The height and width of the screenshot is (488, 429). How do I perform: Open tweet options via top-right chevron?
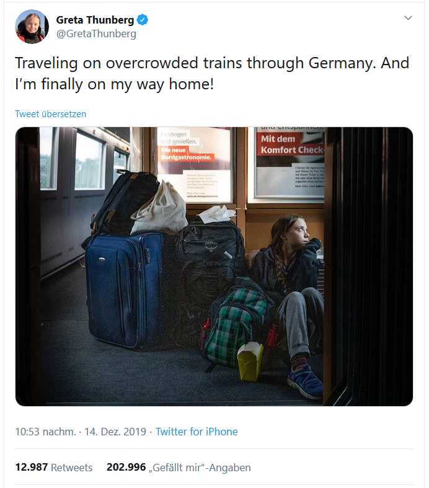tap(408, 18)
